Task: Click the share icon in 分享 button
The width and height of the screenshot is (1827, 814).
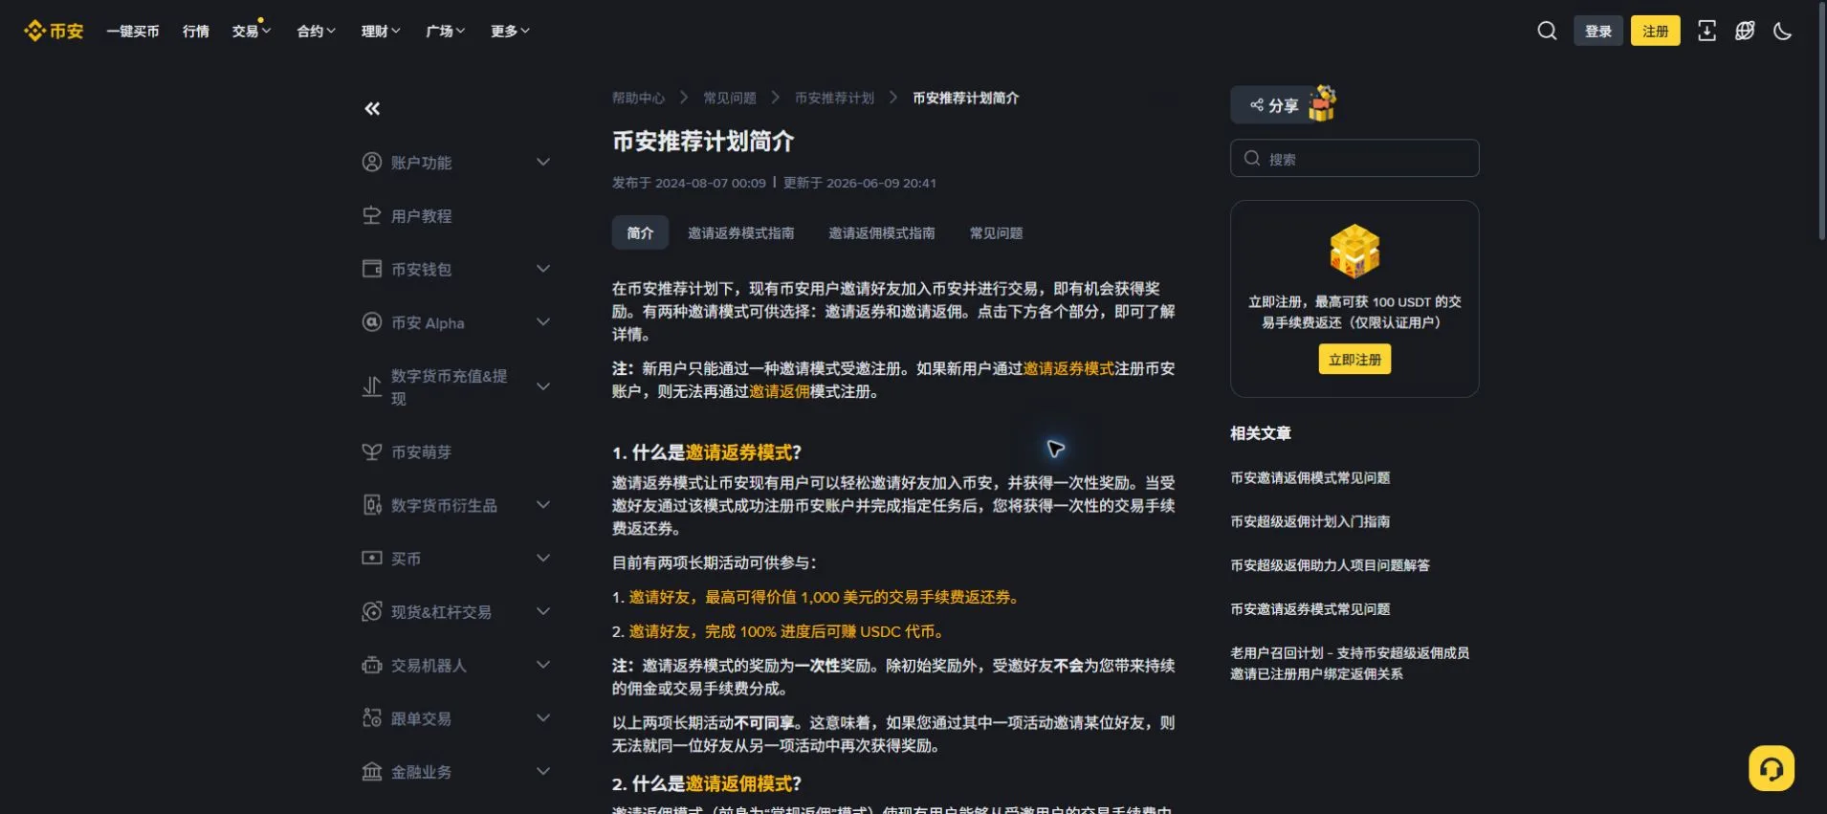Action: pyautogui.click(x=1257, y=105)
